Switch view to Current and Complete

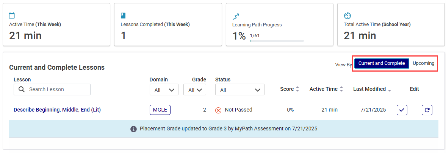point(382,63)
